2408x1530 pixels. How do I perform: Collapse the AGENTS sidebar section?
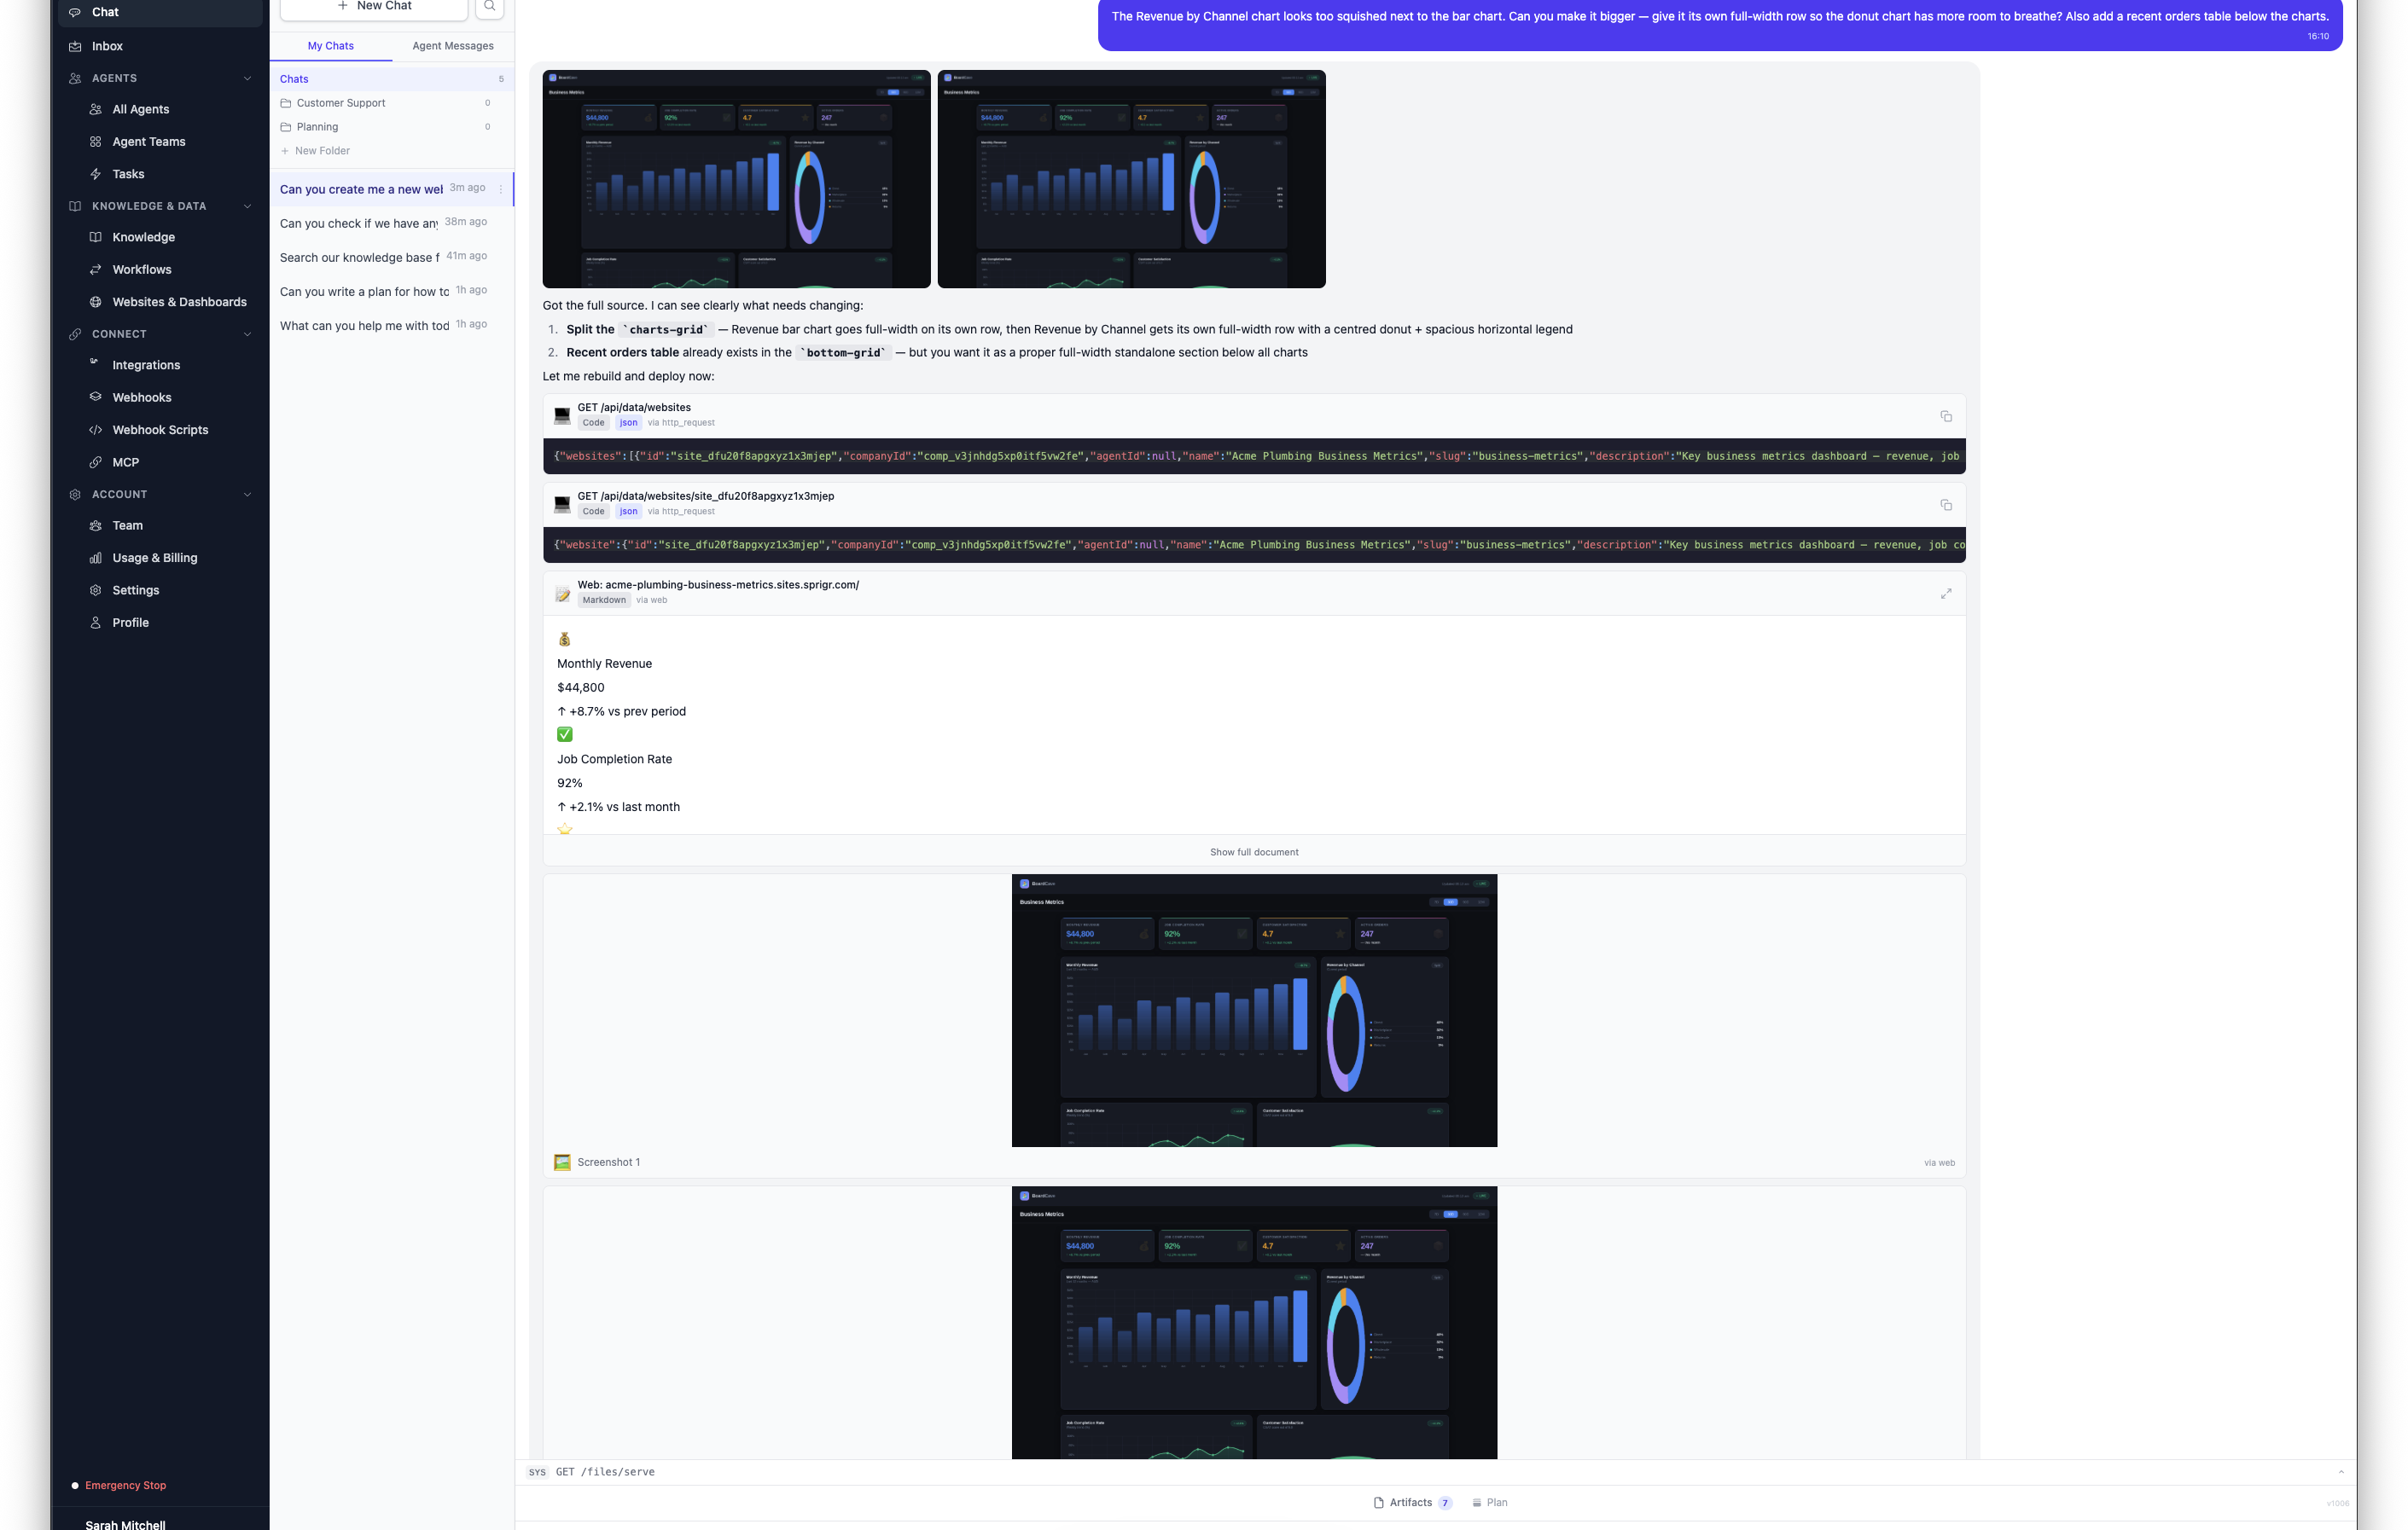pyautogui.click(x=247, y=78)
